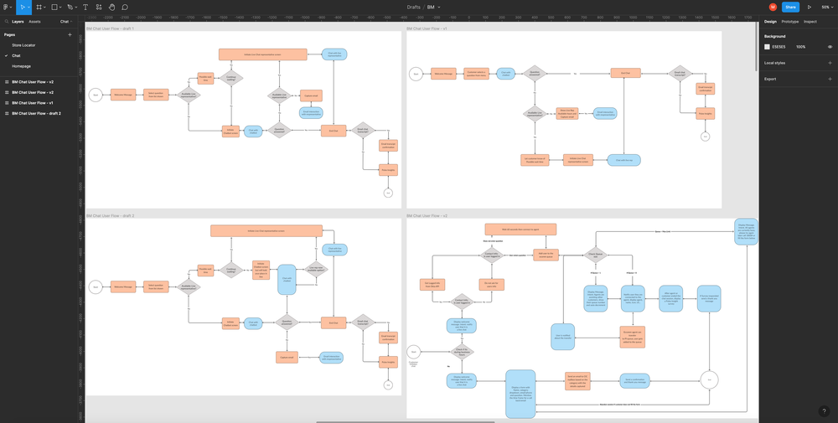Select the Text tool
Image resolution: width=838 pixels, height=423 pixels.
(x=85, y=8)
